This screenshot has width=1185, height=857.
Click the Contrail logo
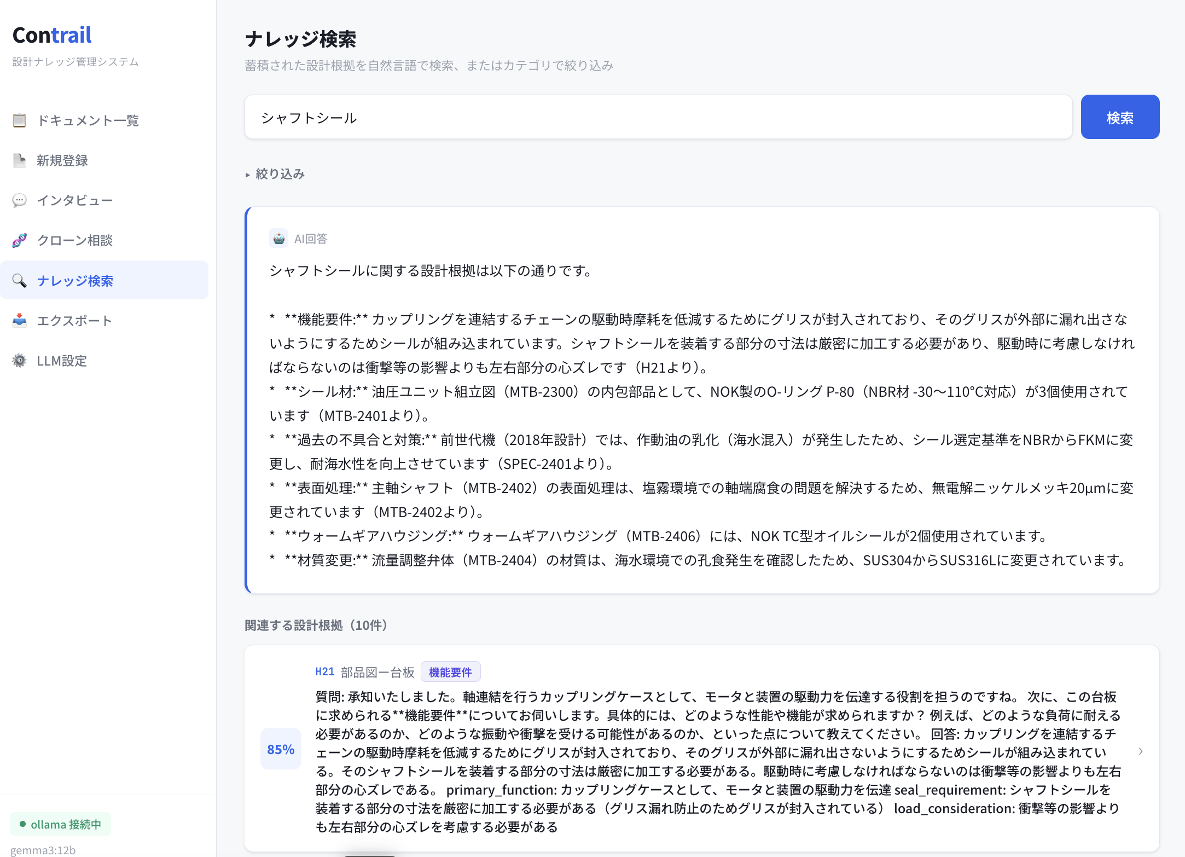pyautogui.click(x=52, y=35)
